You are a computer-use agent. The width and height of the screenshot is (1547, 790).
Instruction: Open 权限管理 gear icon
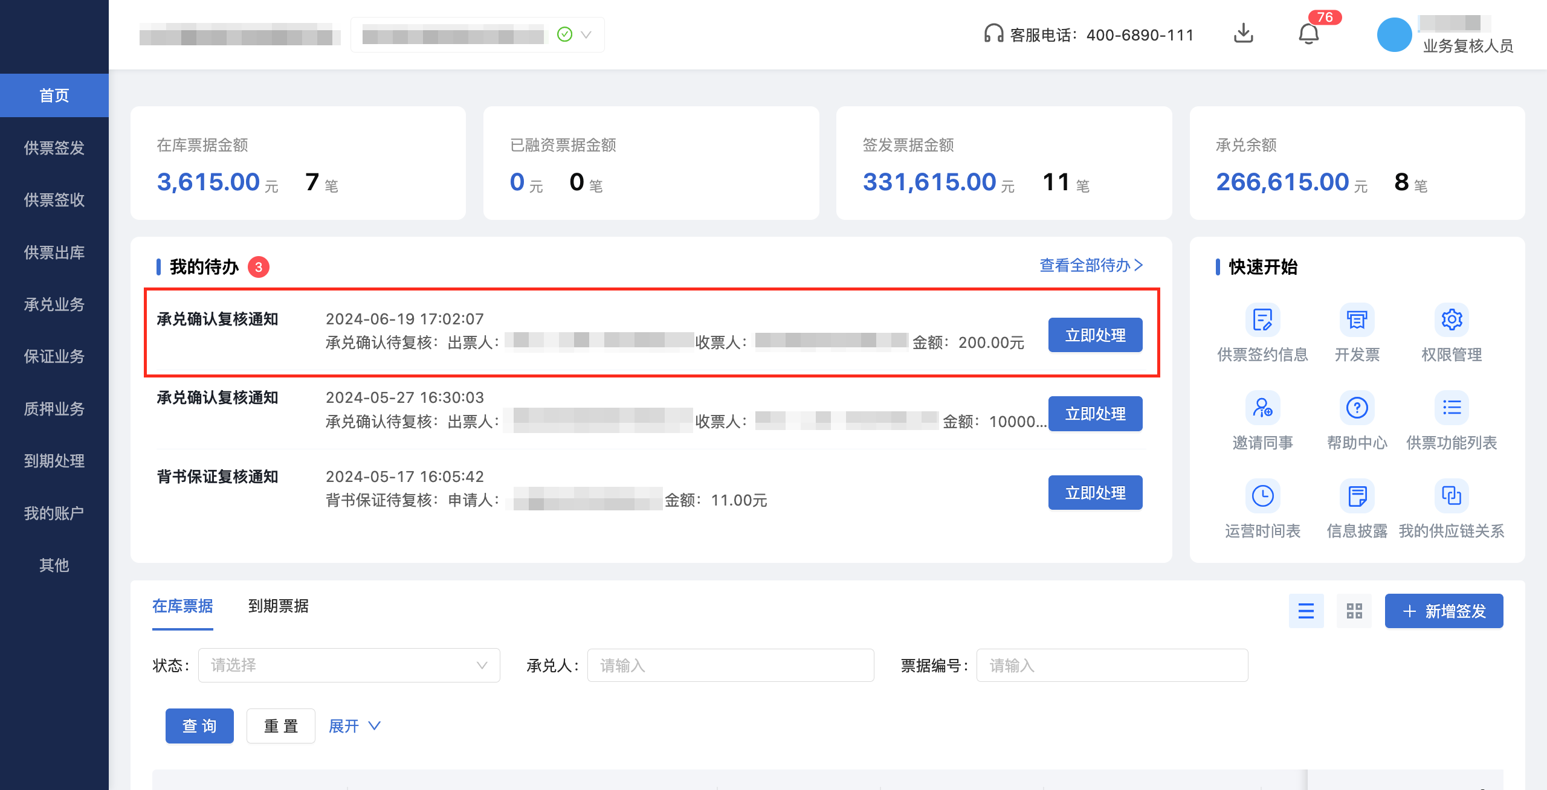[x=1452, y=320]
